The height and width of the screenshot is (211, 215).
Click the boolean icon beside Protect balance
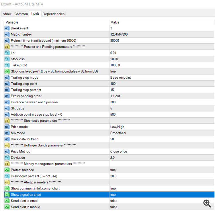(x=7, y=170)
